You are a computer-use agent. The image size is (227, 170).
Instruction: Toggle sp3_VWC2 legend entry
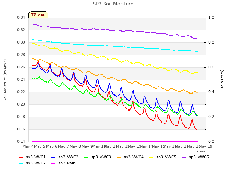(65, 157)
